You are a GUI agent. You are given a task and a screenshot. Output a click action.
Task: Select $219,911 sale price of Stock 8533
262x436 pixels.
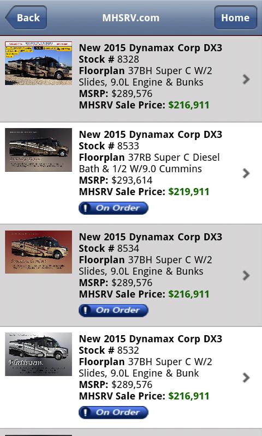click(x=189, y=192)
